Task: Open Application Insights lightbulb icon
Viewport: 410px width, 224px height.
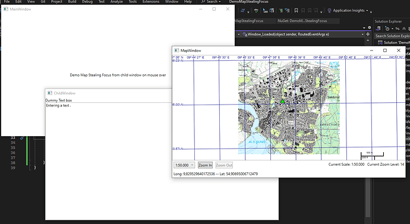Action: tap(329, 11)
